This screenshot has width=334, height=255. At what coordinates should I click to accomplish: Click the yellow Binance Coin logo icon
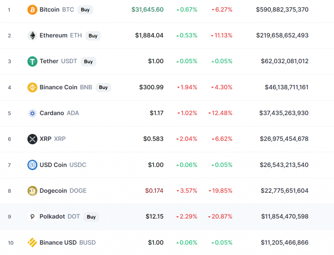point(32,87)
